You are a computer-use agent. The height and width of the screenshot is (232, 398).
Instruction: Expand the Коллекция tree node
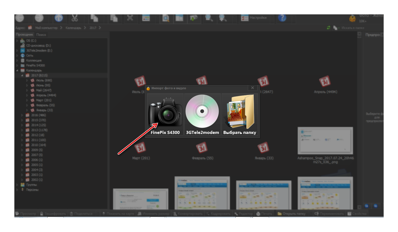17,60
